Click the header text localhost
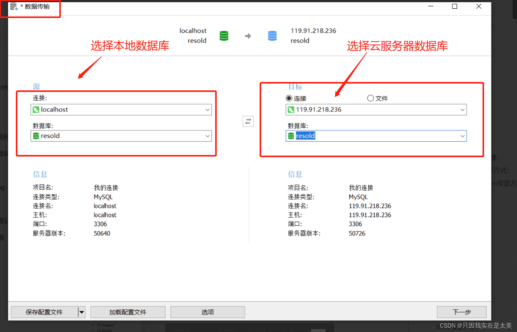 coord(193,31)
